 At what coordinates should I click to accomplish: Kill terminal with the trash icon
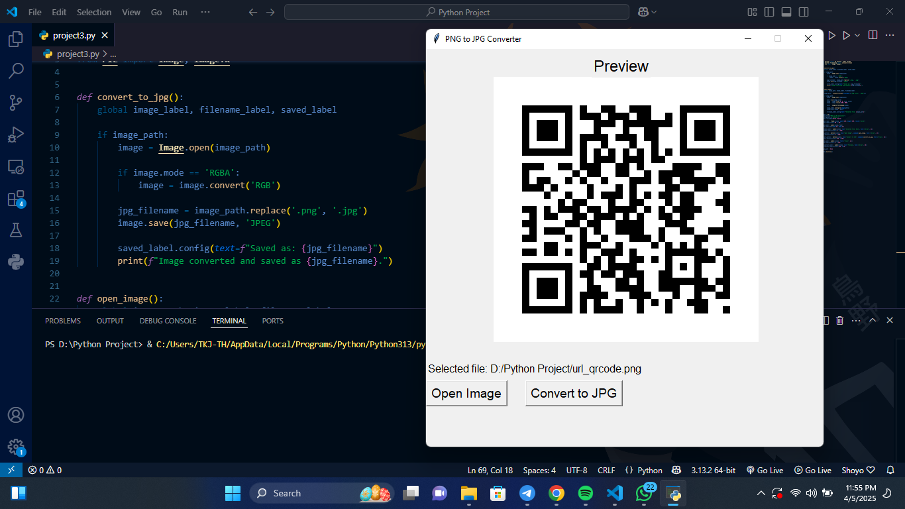(840, 321)
